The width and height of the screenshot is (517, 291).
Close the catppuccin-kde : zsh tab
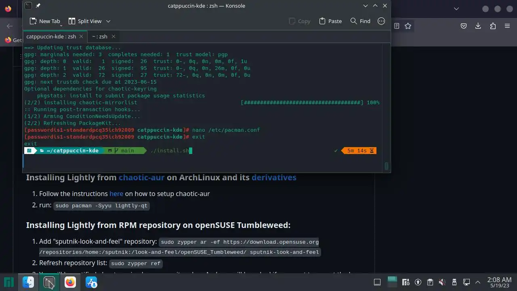(81, 36)
